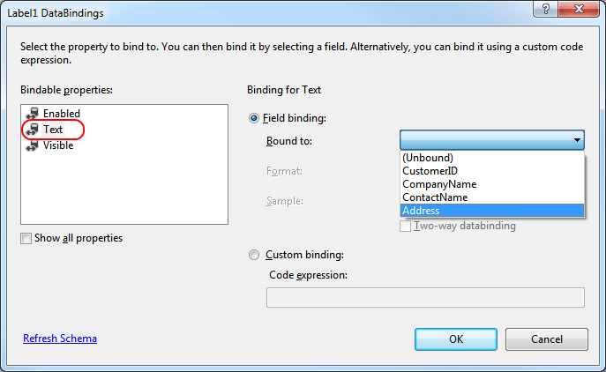Toggle Two-way databinding checkbox

[x=406, y=227]
